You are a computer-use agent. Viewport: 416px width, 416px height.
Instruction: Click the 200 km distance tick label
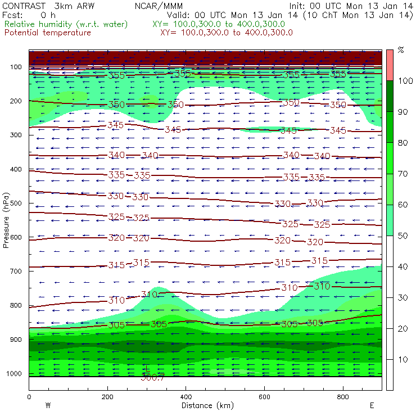click(107, 397)
